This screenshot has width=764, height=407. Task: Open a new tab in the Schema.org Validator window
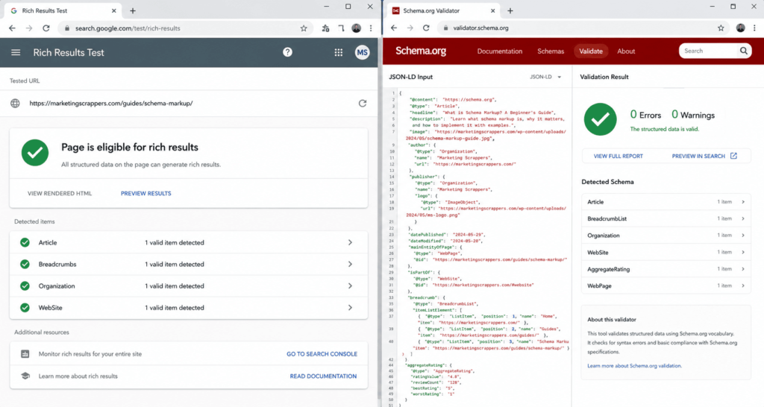(x=510, y=10)
